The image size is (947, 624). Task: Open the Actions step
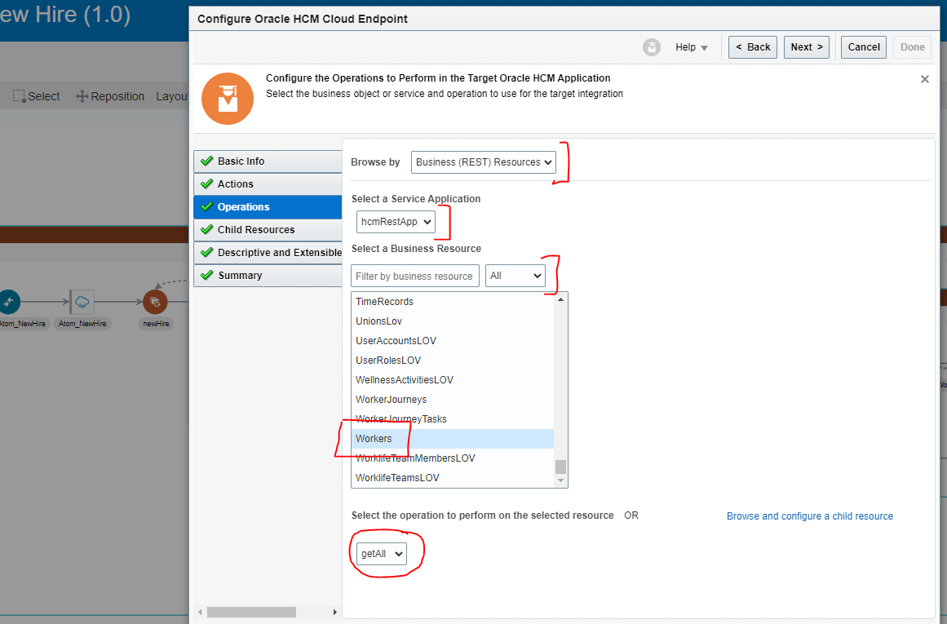268,184
